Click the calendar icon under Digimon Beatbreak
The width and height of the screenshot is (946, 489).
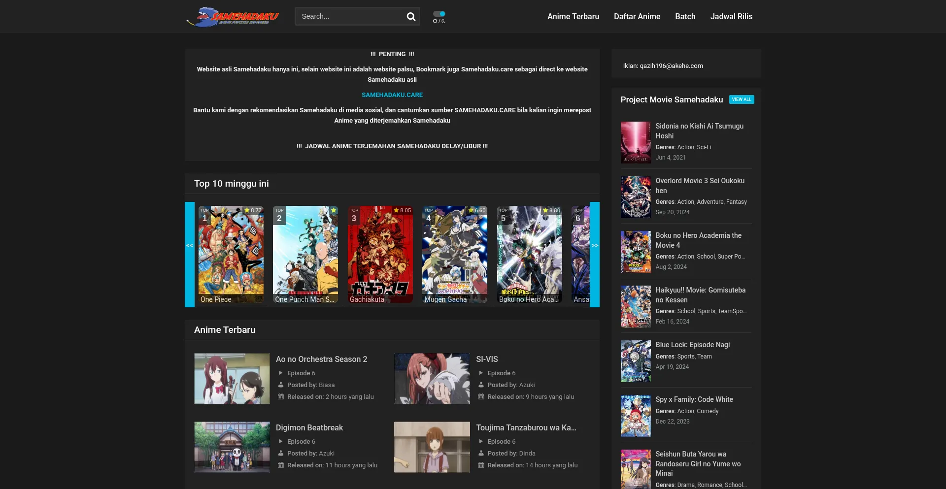tap(281, 465)
